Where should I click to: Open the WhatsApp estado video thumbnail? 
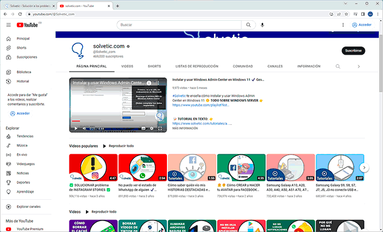pos(143,167)
